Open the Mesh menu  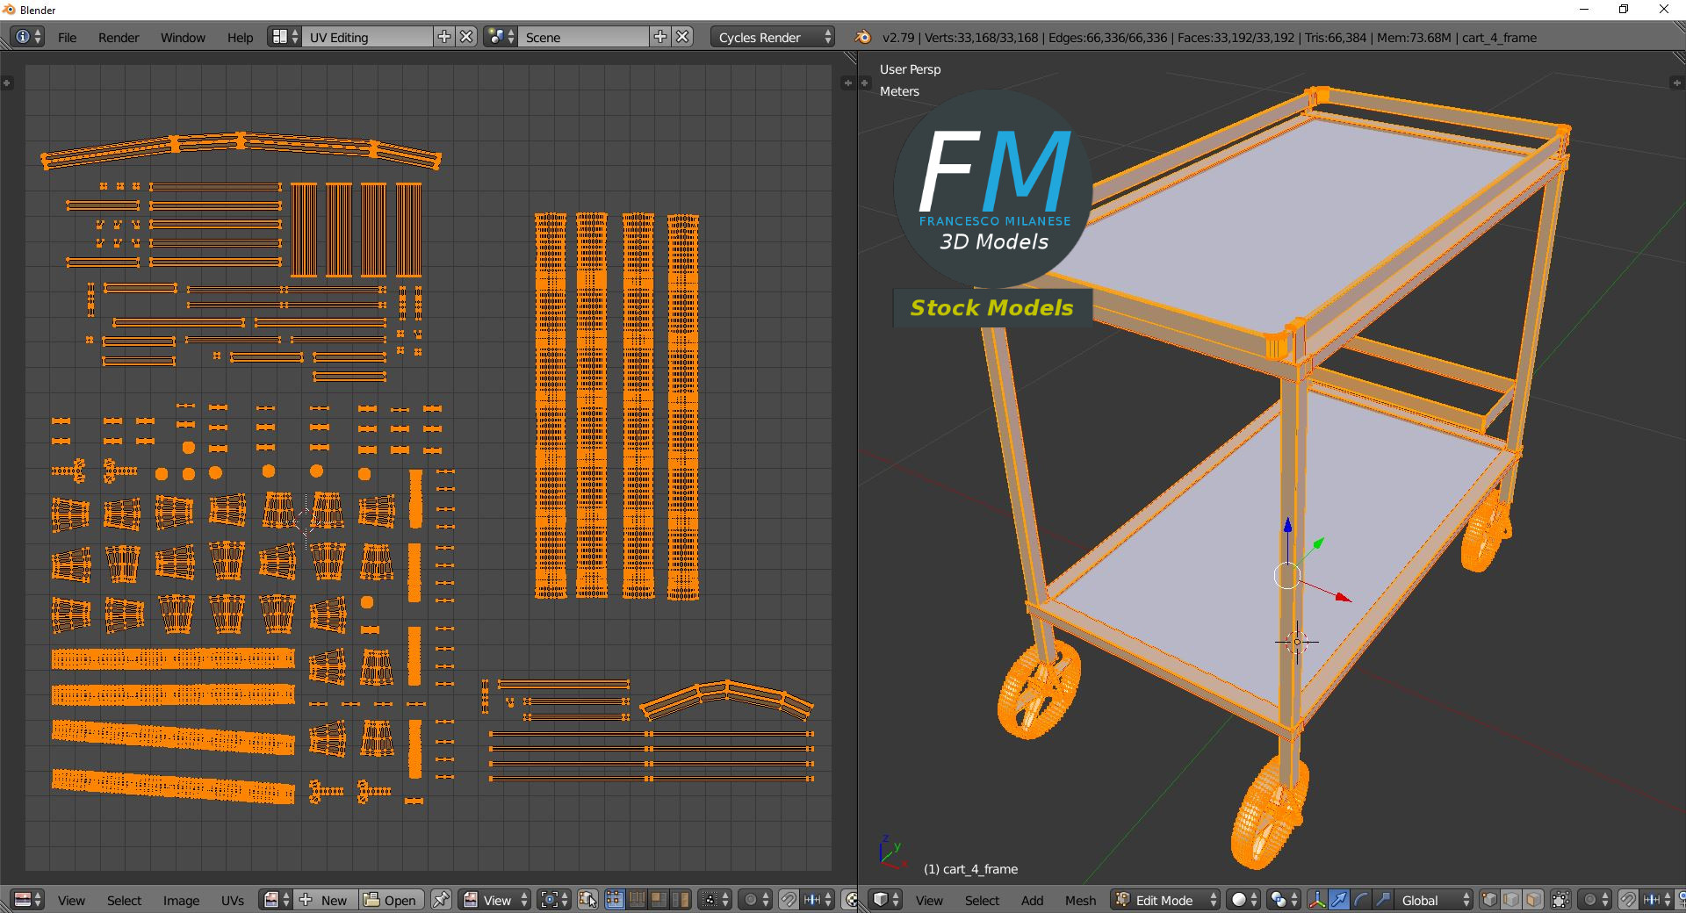[x=1080, y=900]
